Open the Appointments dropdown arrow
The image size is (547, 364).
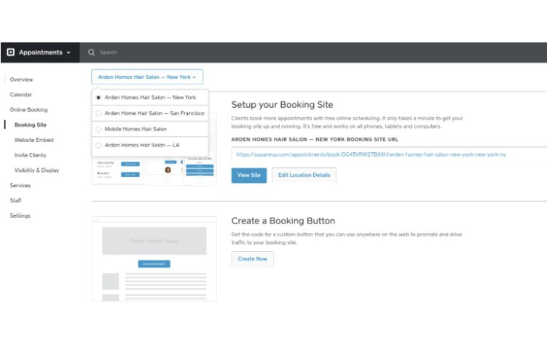click(x=68, y=53)
